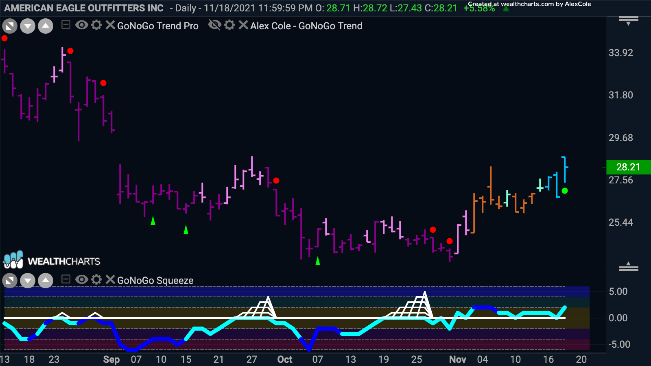Click Squeeze axis label -5.00
Image resolution: width=651 pixels, height=366 pixels.
pyautogui.click(x=619, y=344)
